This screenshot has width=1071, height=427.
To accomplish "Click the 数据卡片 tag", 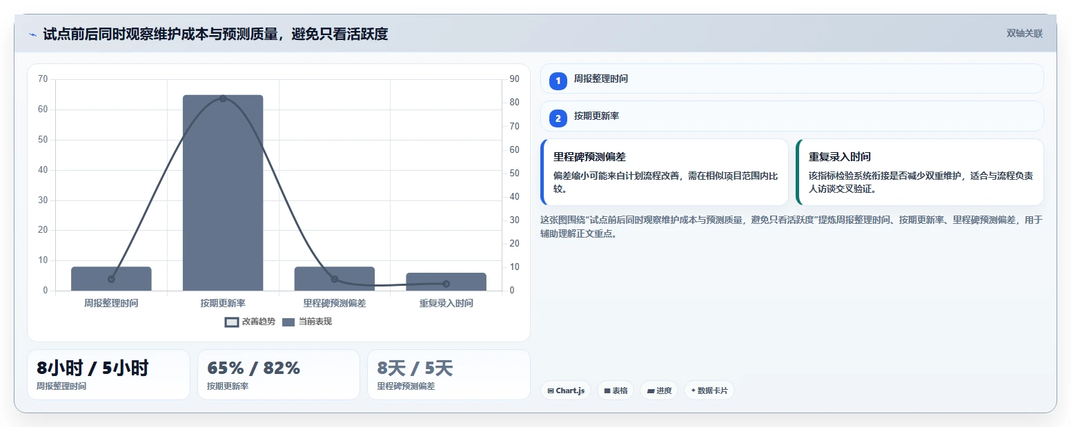I will pyautogui.click(x=709, y=390).
